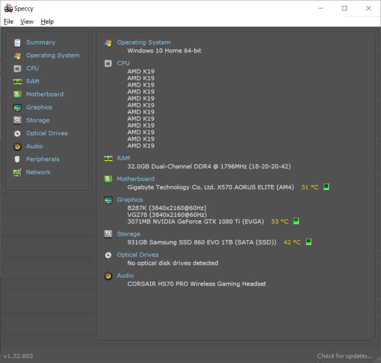
Task: Click the Network icon in sidebar
Action: point(17,173)
